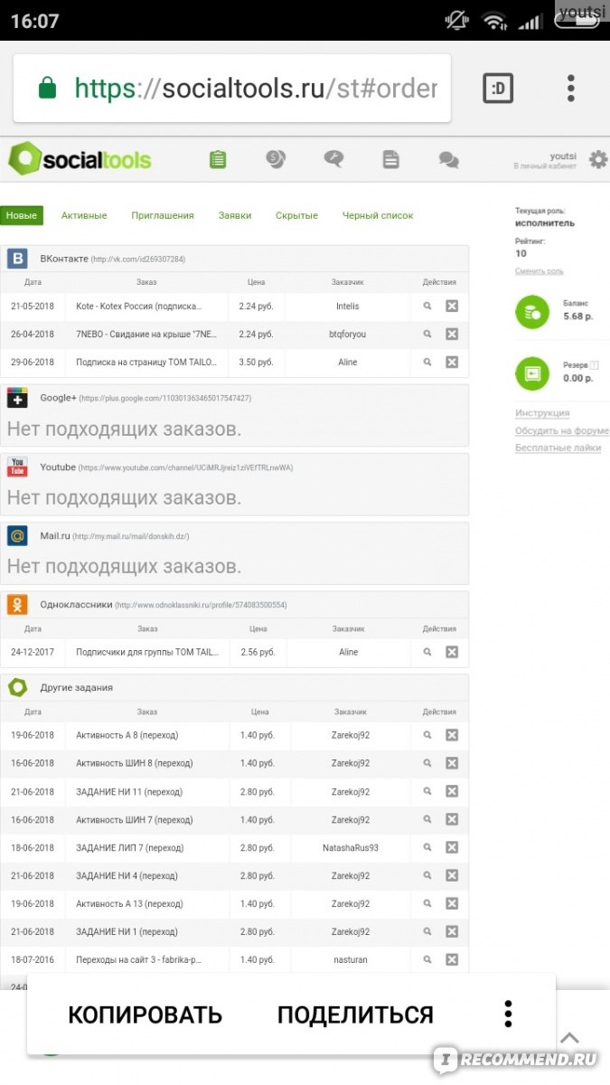View details of Odnoklassniki group subscribers order

coord(427,652)
